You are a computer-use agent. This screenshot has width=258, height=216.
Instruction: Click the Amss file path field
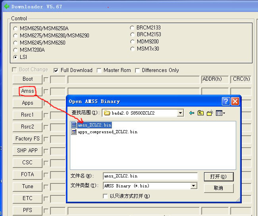tap(133, 91)
